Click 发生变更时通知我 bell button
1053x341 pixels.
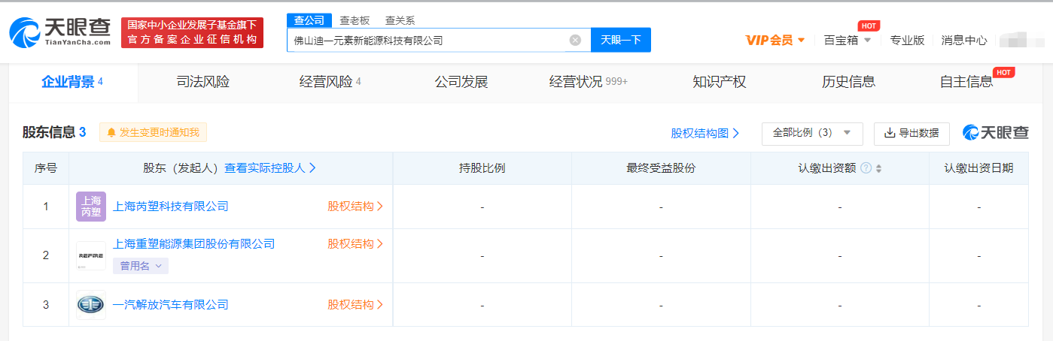click(x=153, y=132)
